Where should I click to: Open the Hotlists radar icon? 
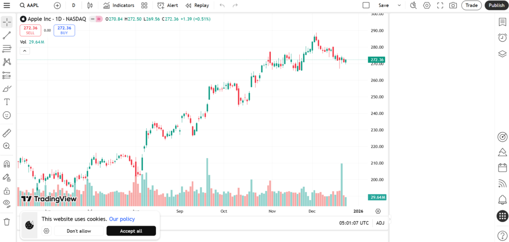point(502,137)
